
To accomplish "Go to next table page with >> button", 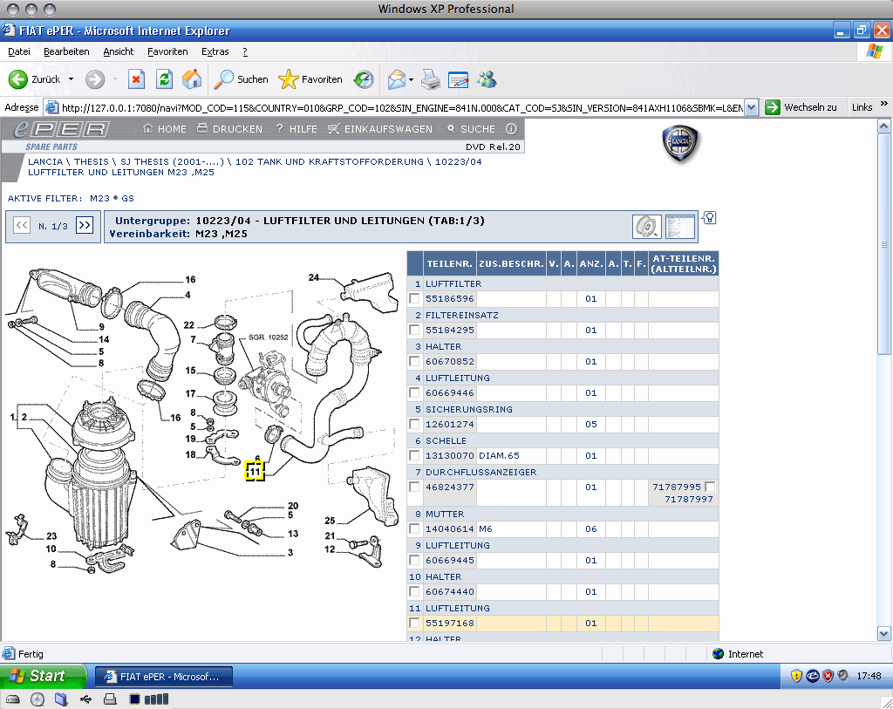I will [x=85, y=226].
